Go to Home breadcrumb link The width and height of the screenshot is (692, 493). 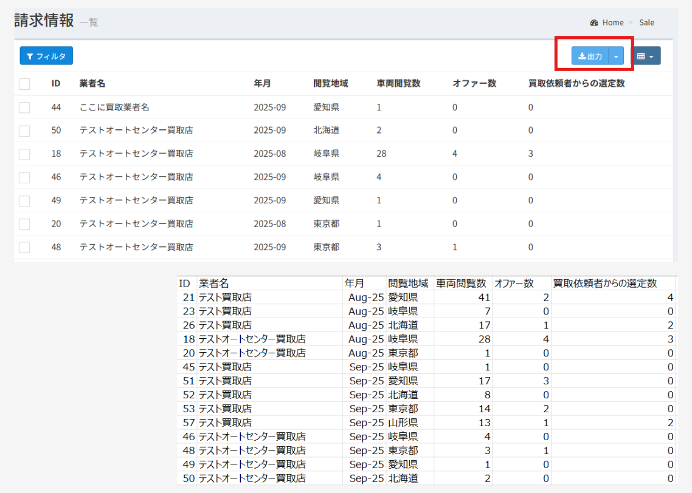(612, 22)
